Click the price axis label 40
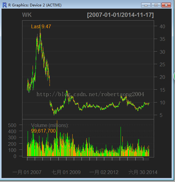Viewport: 175px width, 182px height. pos(162,27)
